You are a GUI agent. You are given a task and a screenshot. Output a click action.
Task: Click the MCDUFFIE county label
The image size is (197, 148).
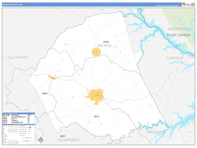157,132
